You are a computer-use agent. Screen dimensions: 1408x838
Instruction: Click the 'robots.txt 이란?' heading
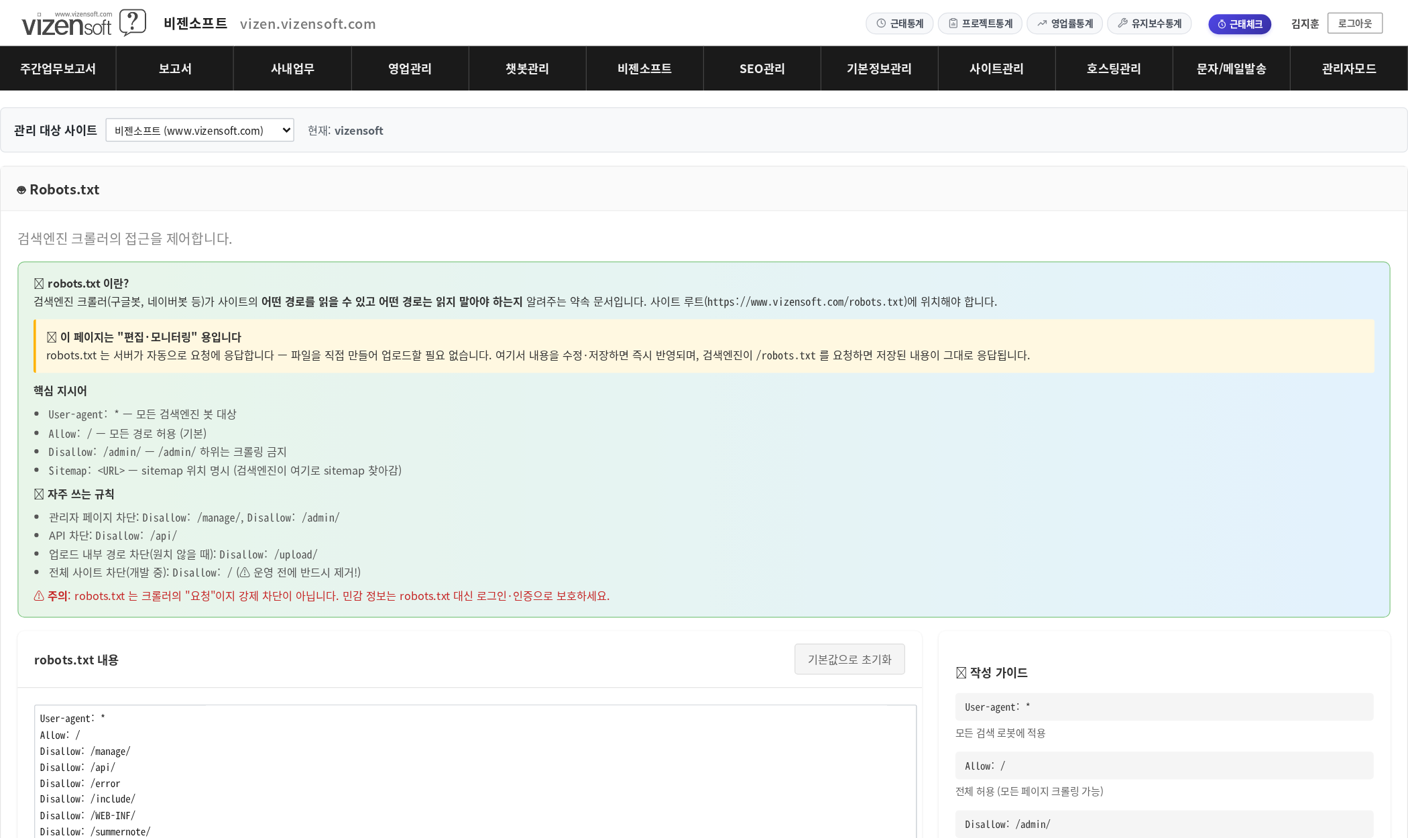(81, 284)
